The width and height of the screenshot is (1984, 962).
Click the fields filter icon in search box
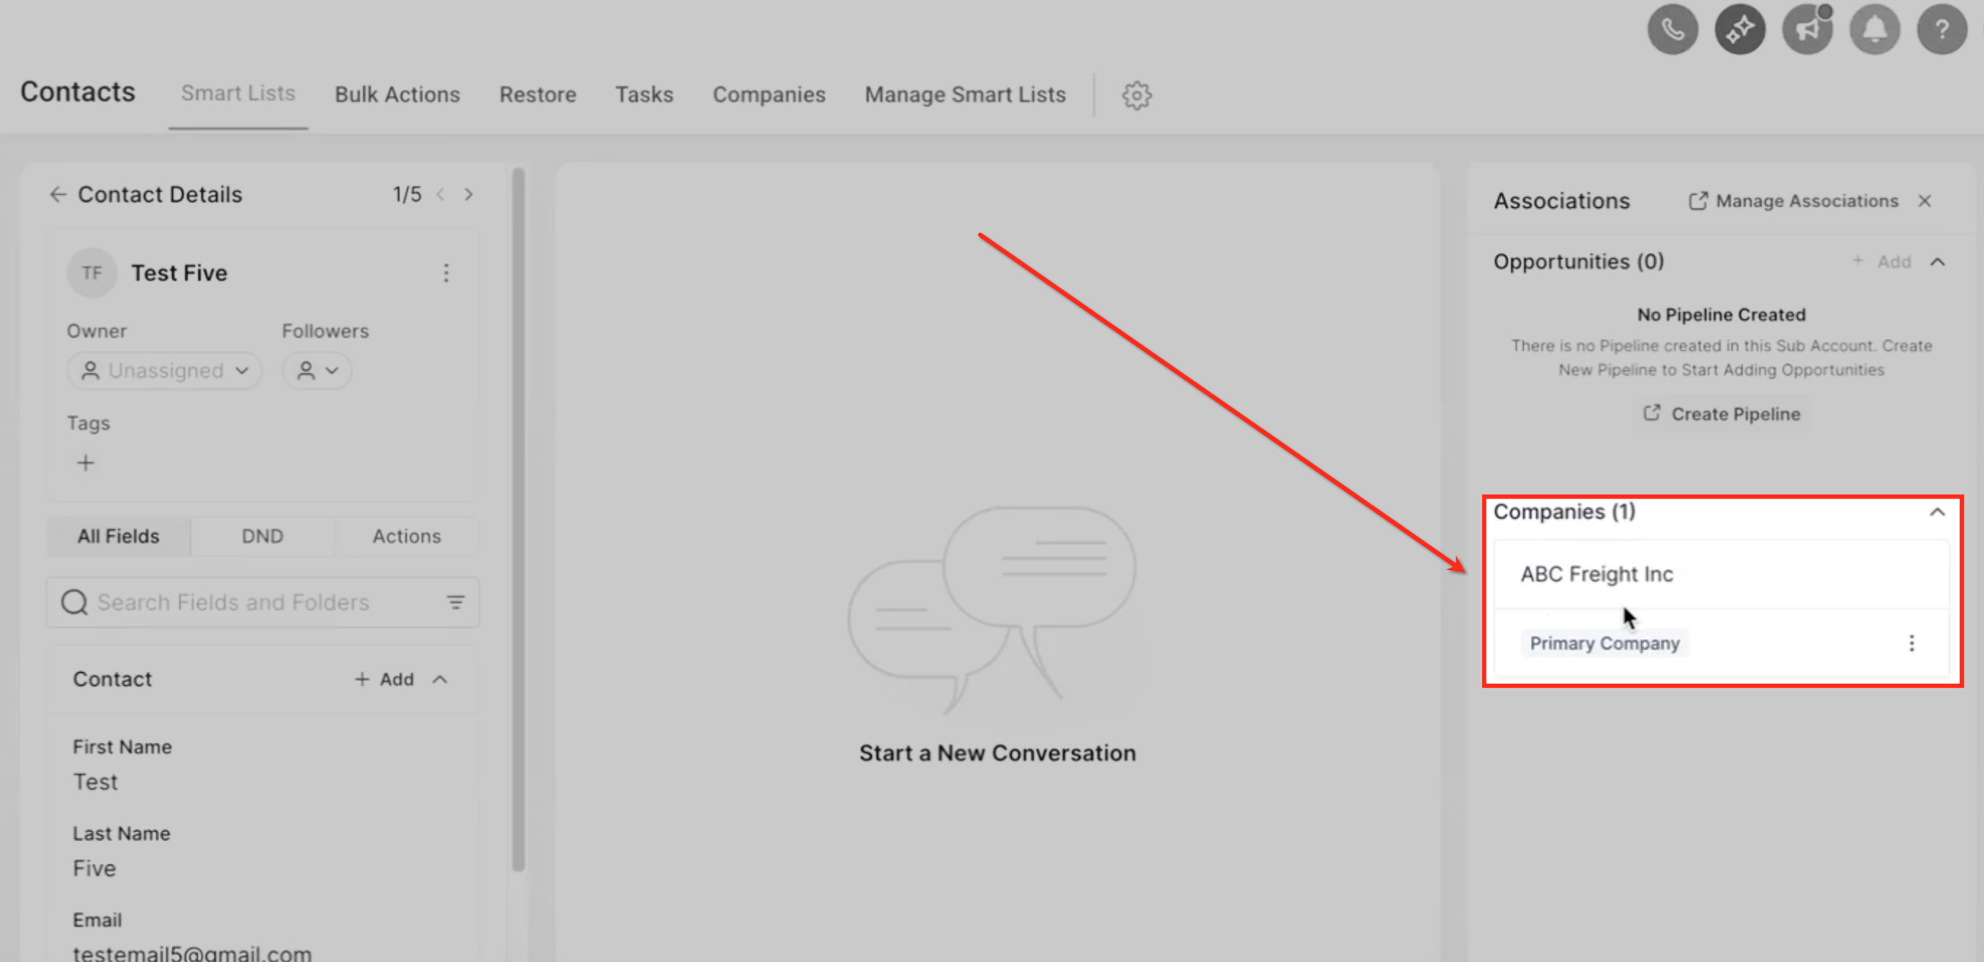(455, 603)
